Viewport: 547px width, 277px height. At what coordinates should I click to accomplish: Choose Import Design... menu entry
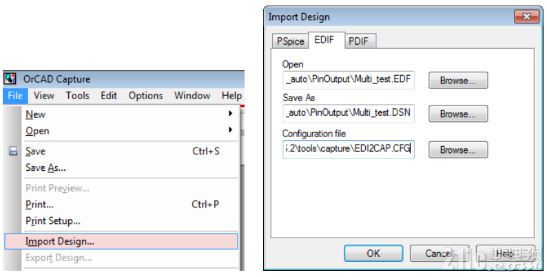[x=121, y=241]
